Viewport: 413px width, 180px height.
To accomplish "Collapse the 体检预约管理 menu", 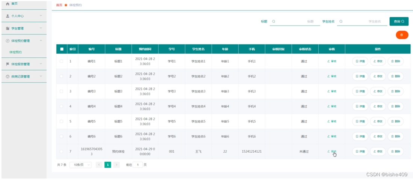I will click(24, 41).
